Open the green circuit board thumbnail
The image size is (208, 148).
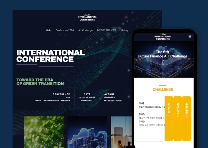[x=44, y=132]
